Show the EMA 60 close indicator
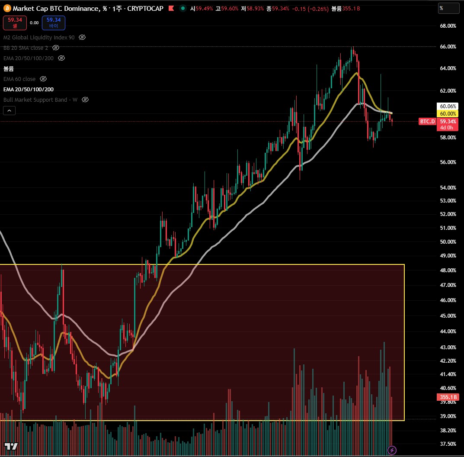The image size is (464, 457). click(x=43, y=79)
